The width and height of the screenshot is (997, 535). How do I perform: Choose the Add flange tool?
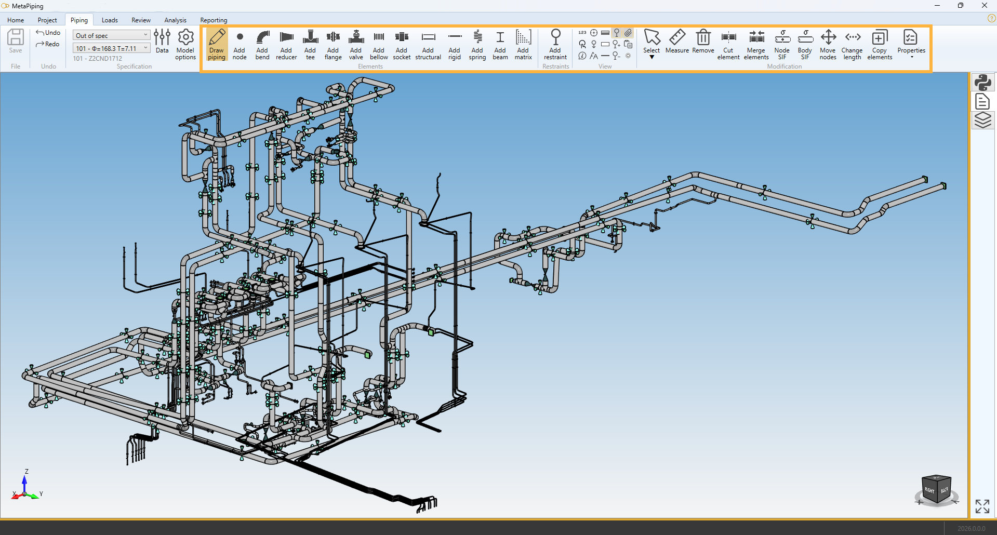(x=333, y=45)
